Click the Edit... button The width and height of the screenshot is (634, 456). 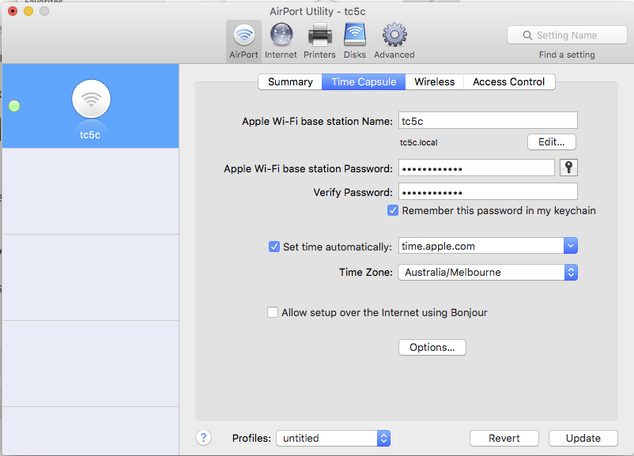(552, 142)
